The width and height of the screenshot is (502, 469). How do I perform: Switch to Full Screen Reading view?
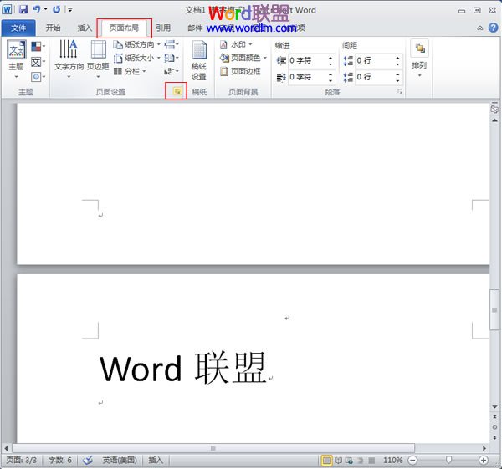(338, 461)
